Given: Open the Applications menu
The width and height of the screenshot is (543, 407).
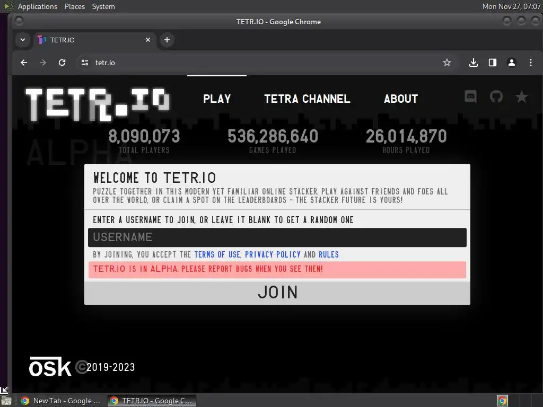Looking at the screenshot, I should click(38, 6).
